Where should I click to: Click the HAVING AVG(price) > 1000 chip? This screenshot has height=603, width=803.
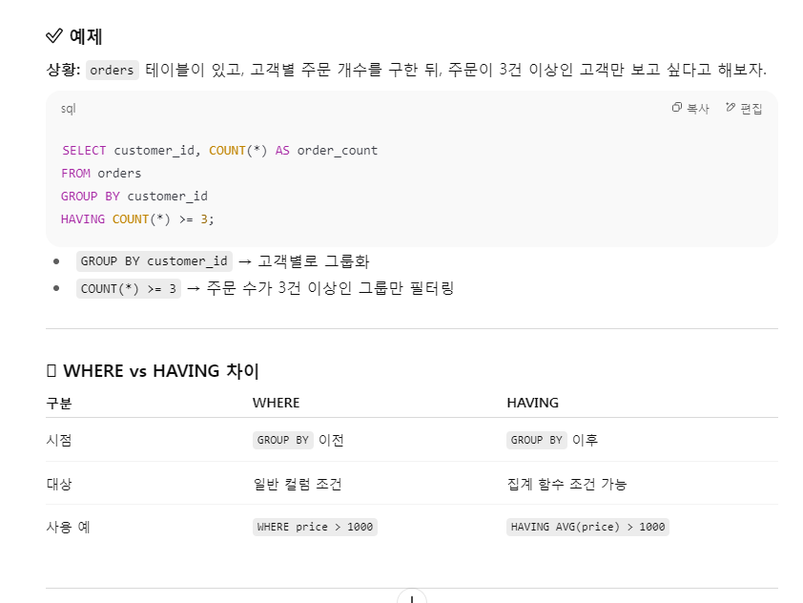587,527
